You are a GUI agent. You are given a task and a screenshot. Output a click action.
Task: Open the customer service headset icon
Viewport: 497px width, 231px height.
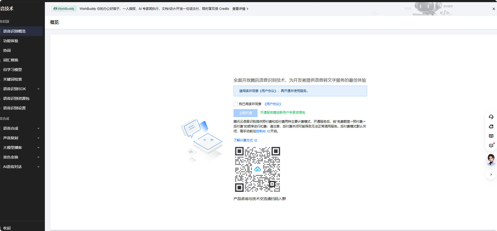491,117
